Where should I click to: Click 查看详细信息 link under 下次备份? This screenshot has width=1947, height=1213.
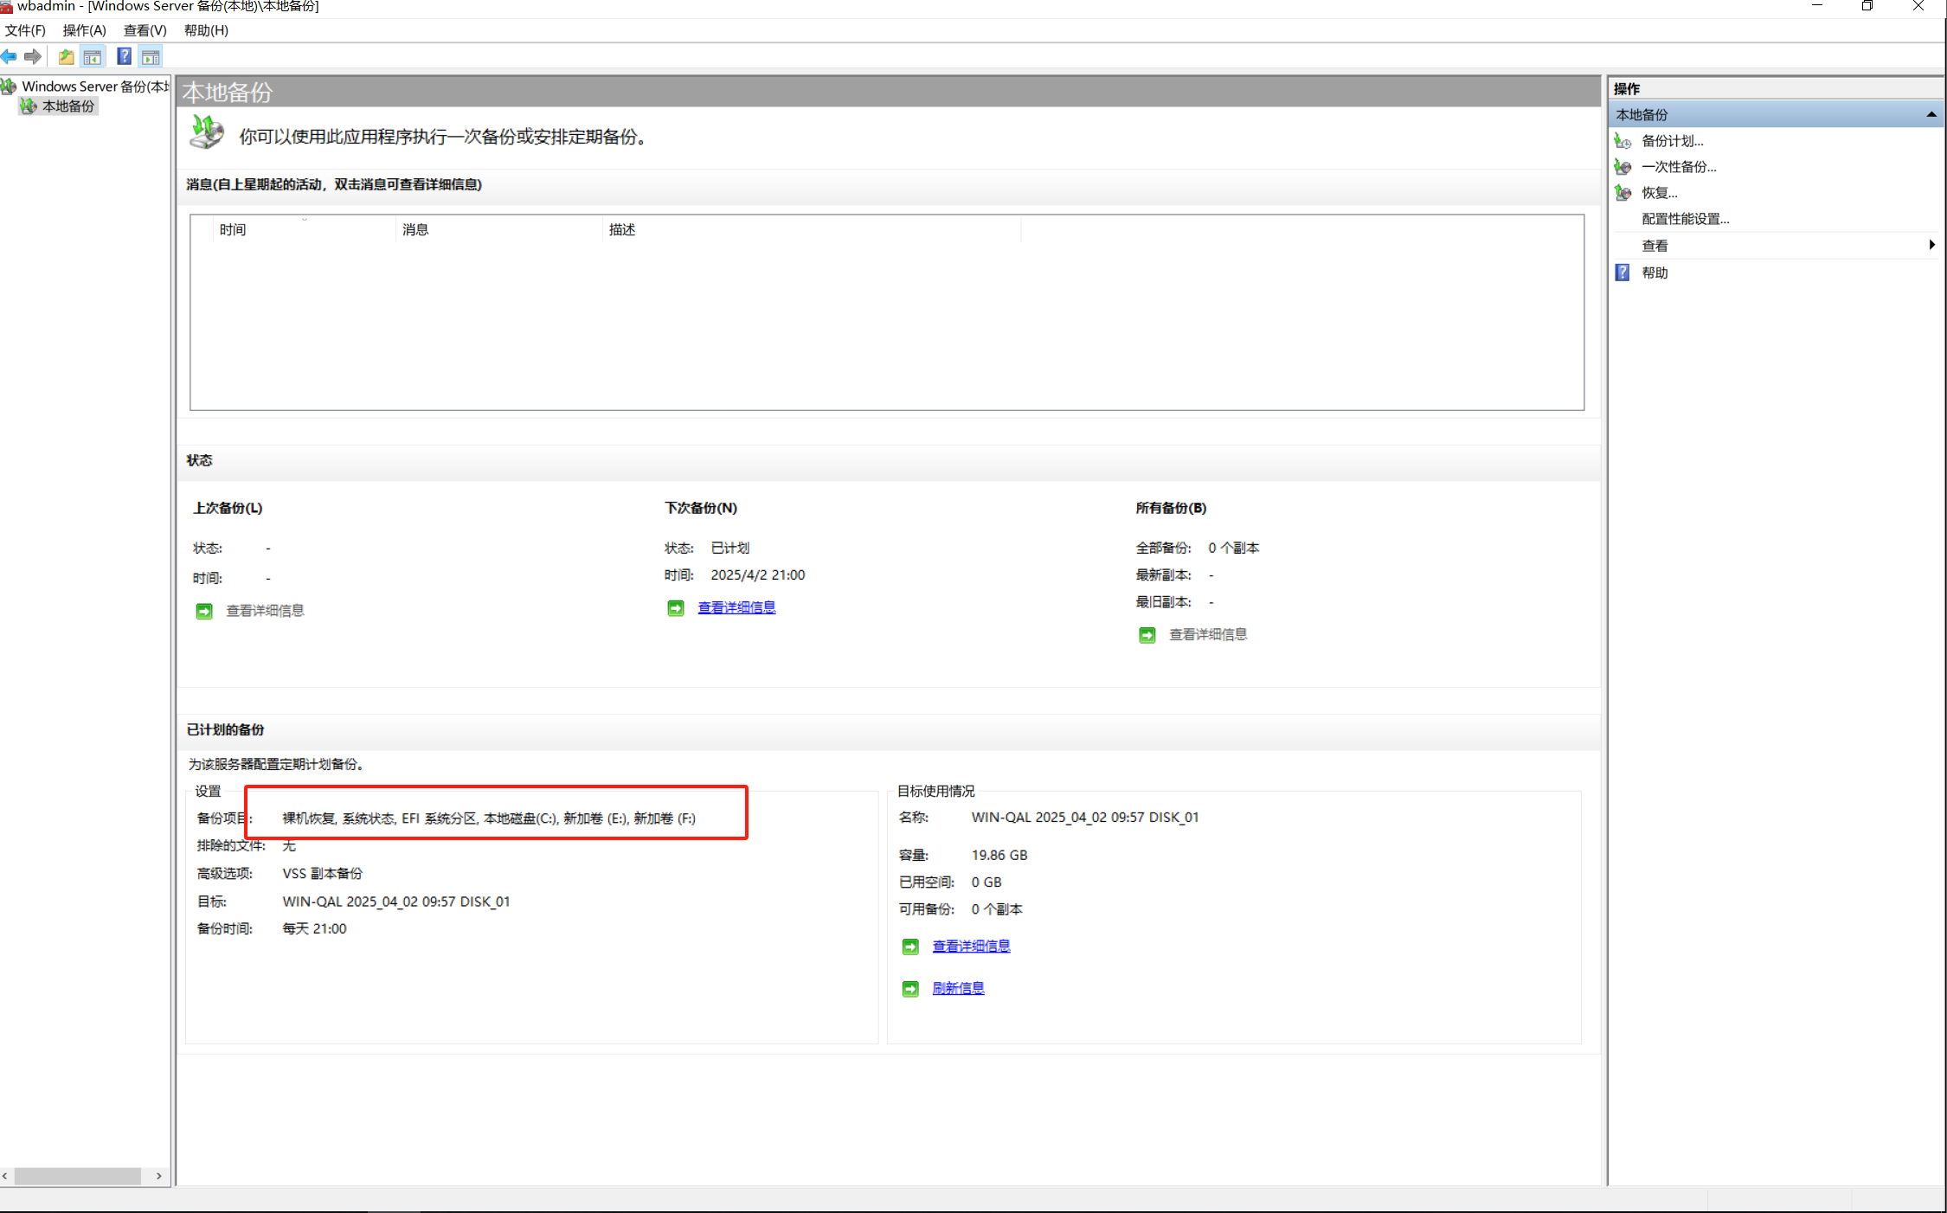click(x=736, y=607)
